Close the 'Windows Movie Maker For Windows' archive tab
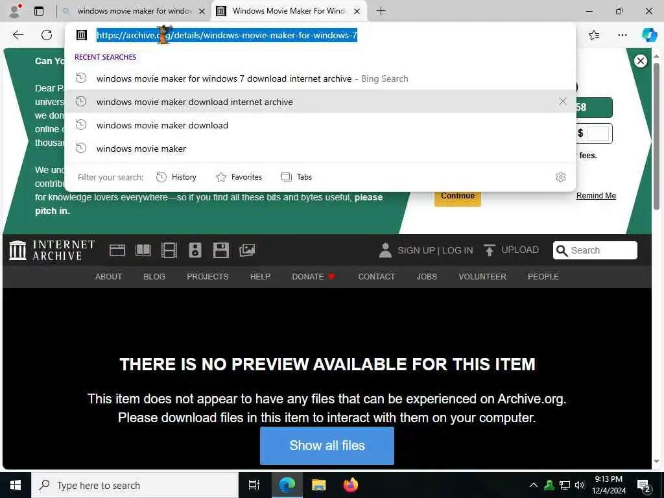This screenshot has height=498, width=664. [357, 12]
